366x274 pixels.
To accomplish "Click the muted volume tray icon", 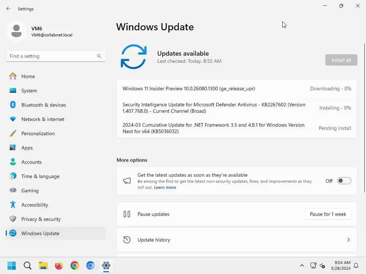I will 322,265.
